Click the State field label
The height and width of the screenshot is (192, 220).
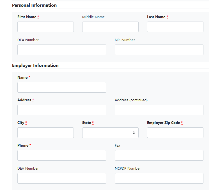coord(86,123)
